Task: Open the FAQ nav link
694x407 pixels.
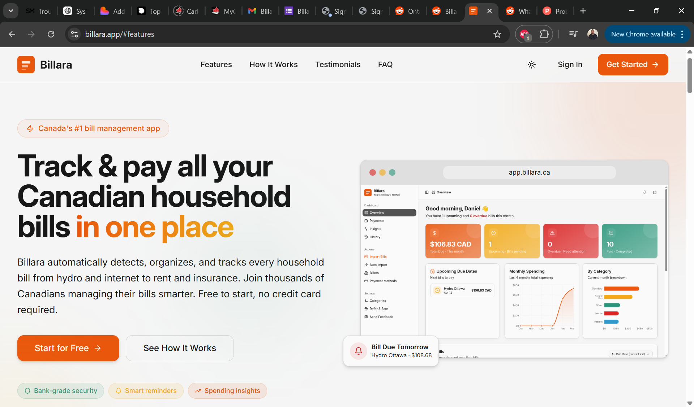Action: [385, 65]
